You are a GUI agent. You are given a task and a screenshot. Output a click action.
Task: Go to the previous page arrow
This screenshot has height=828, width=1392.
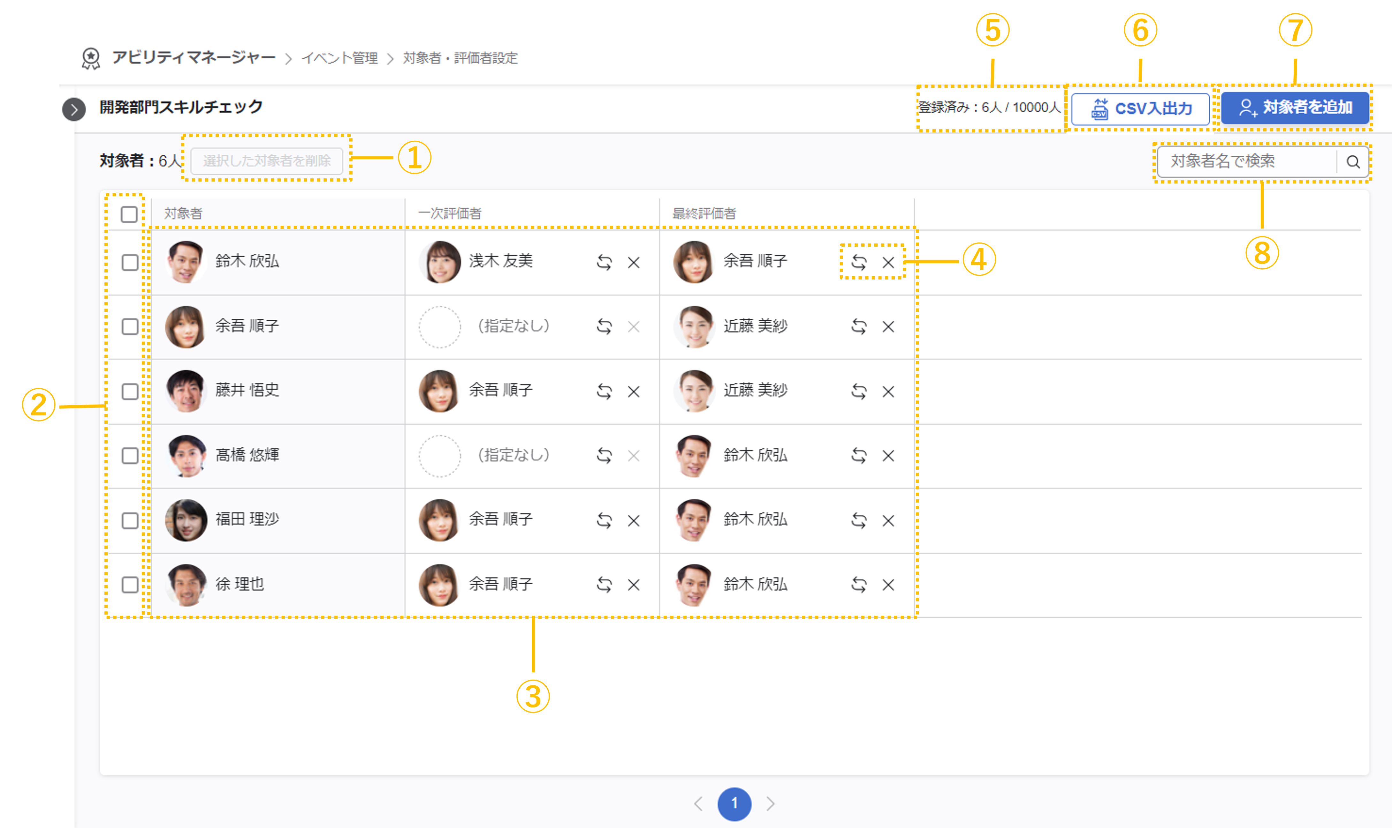[x=698, y=803]
